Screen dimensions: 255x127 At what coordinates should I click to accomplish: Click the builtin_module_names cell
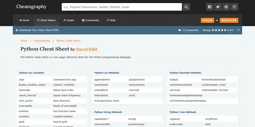pyautogui.click(x=32, y=85)
